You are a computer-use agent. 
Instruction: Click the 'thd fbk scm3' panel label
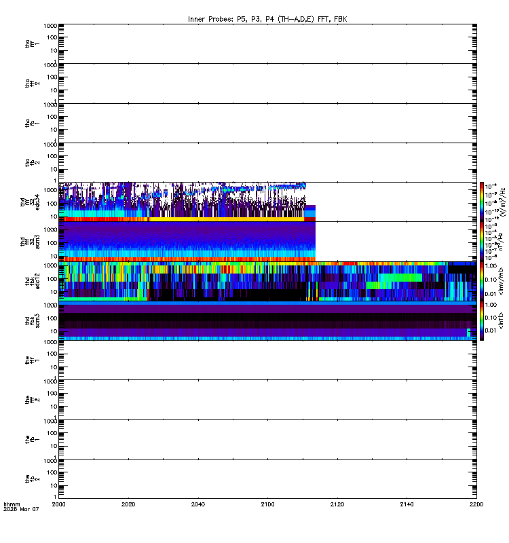point(33,320)
